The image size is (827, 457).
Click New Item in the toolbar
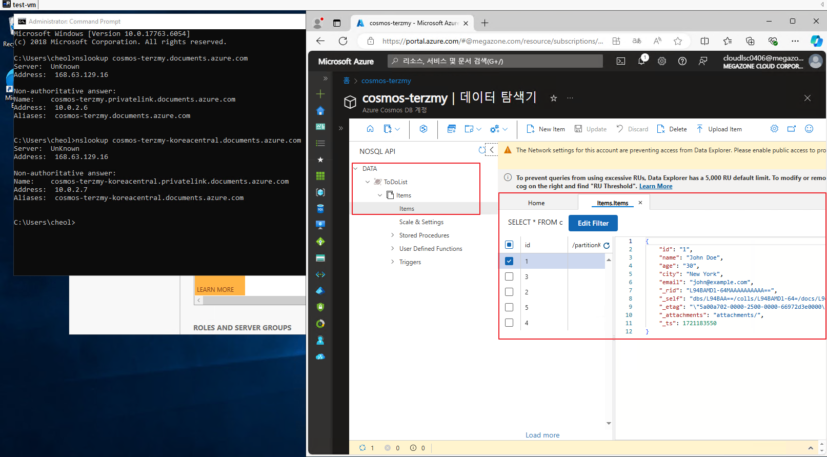click(546, 129)
